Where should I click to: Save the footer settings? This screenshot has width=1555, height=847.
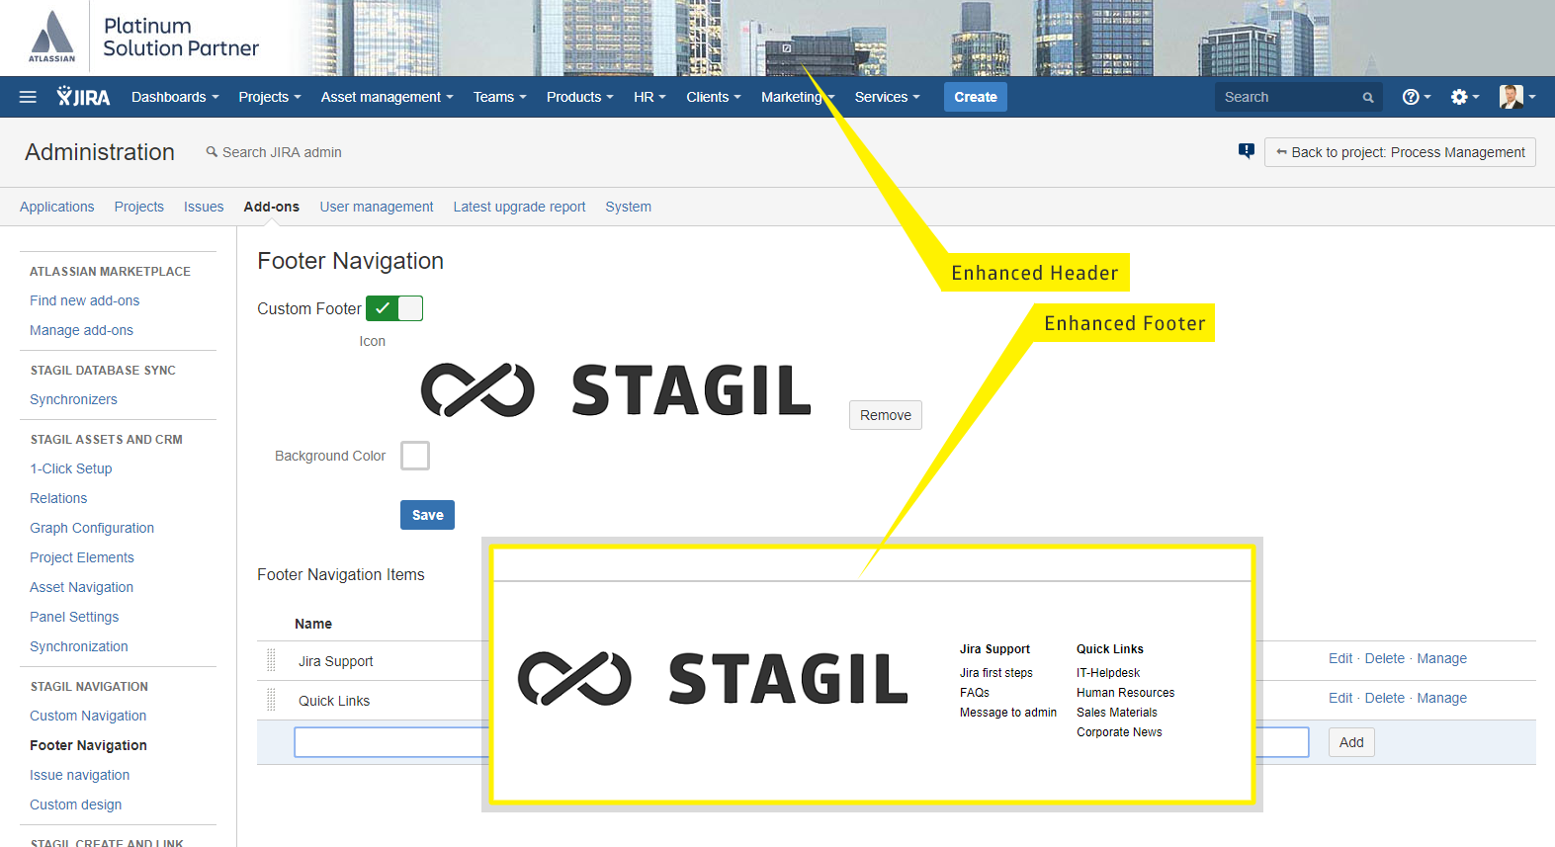point(428,515)
